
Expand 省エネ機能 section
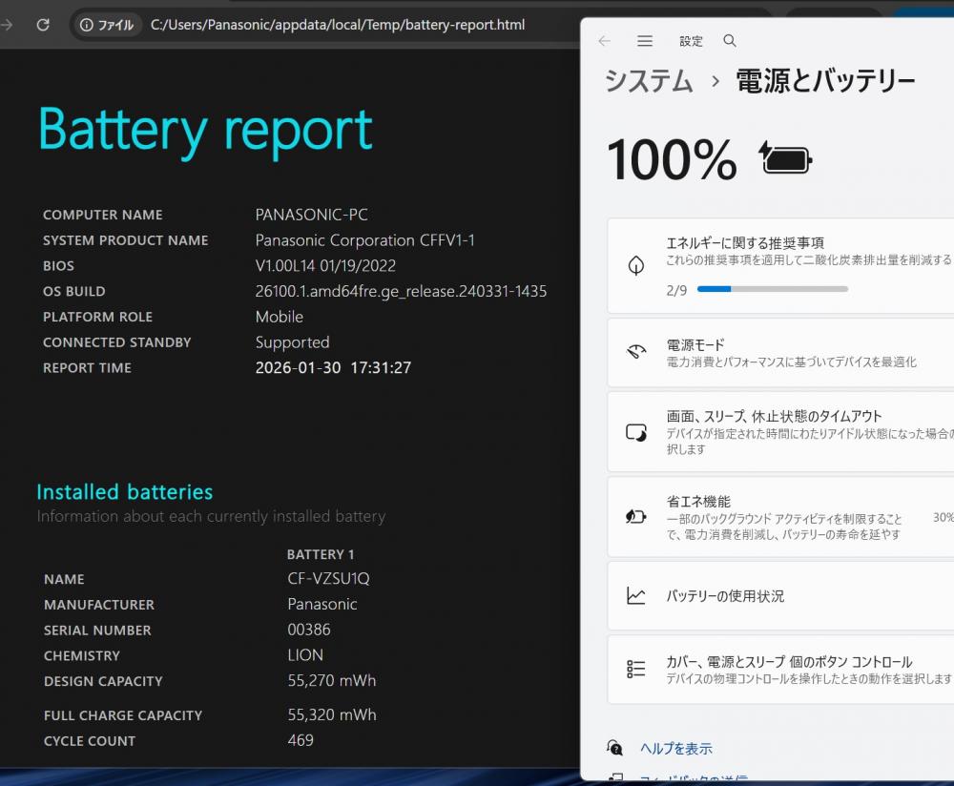[x=780, y=517]
